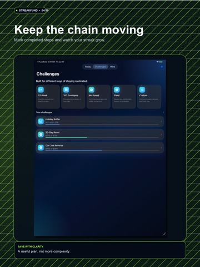Select the Custom card label
200x267 pixels.
tap(143, 95)
